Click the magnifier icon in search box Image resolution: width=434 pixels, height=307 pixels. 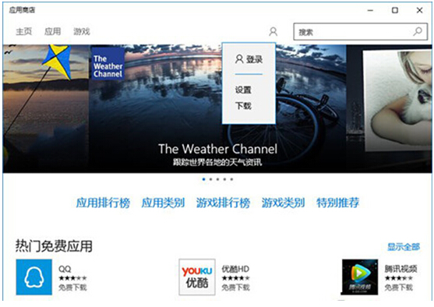pos(418,32)
